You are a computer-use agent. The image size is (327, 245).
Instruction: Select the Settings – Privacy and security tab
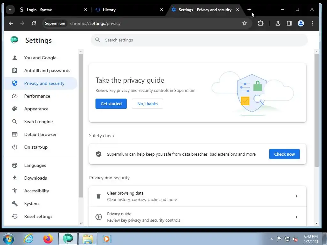pos(205,10)
